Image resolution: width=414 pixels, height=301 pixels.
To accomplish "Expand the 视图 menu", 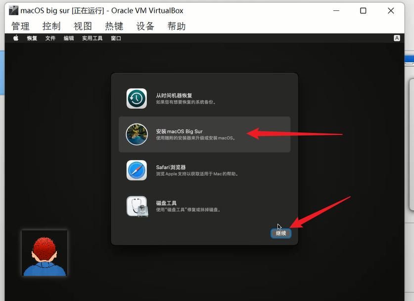I will (x=83, y=26).
